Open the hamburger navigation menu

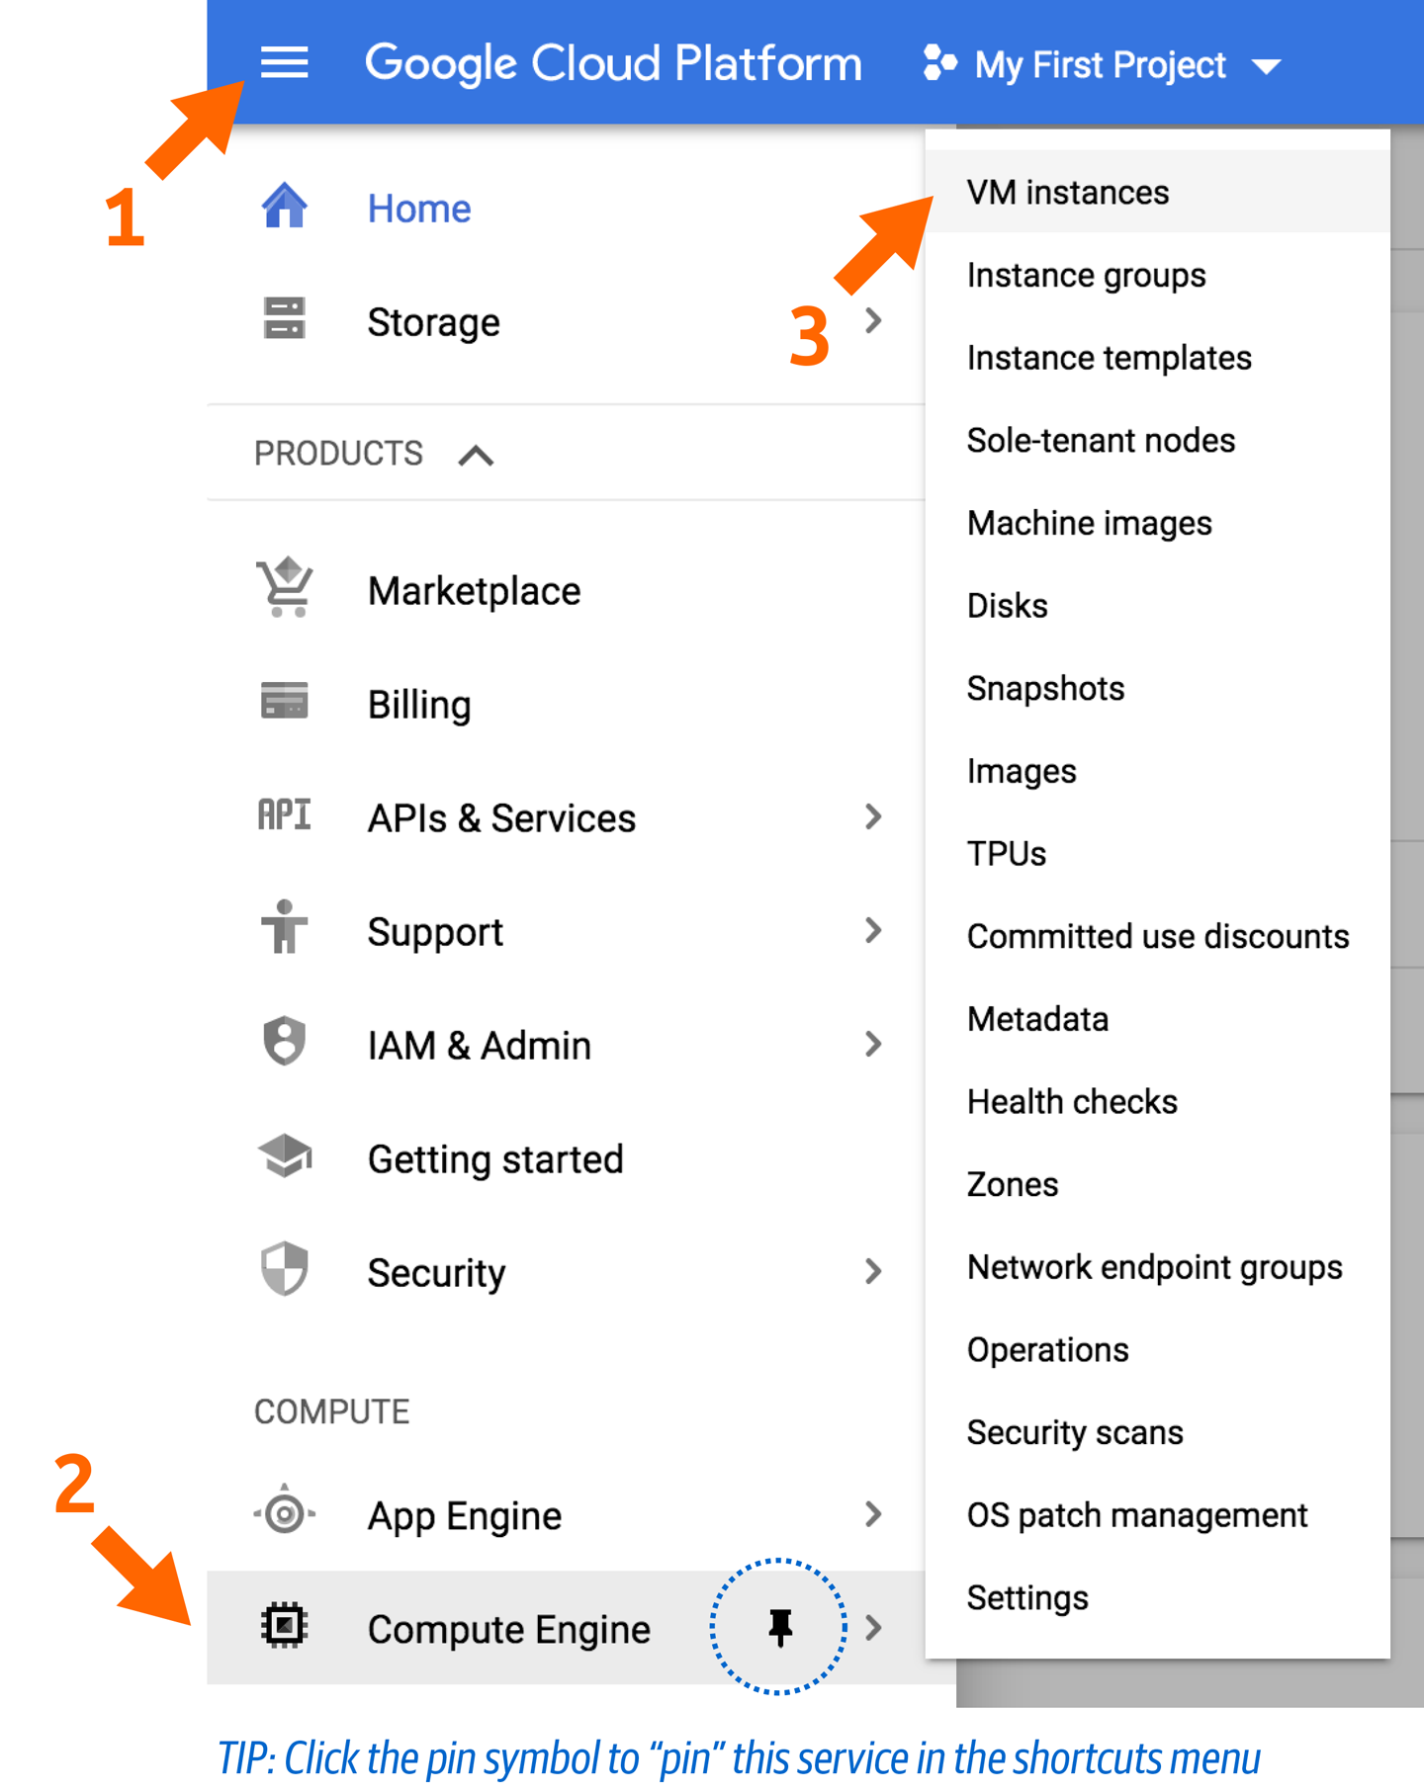(284, 62)
